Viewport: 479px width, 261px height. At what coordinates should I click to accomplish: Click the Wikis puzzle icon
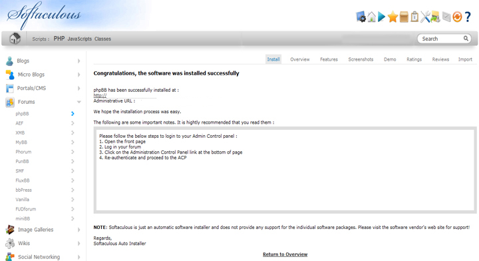click(10, 243)
